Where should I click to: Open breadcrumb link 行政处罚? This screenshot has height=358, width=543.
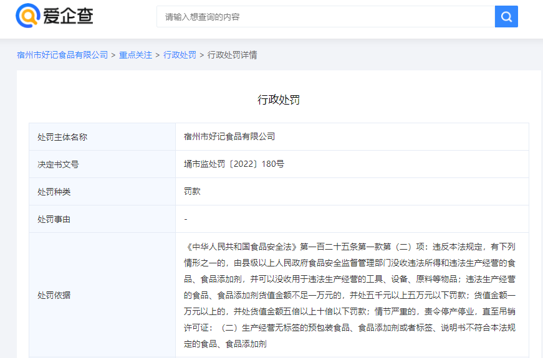coord(180,55)
